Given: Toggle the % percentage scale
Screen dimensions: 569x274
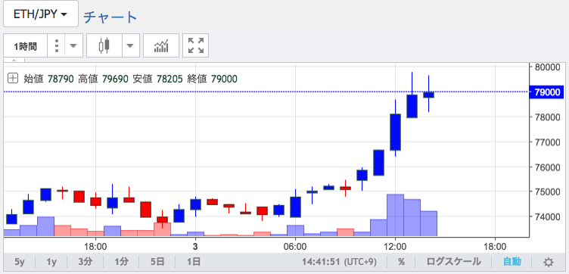Looking at the screenshot, I should pyautogui.click(x=401, y=262).
